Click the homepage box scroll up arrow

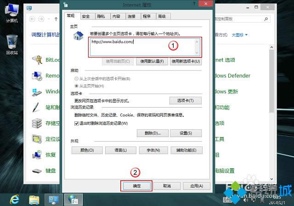coord(197,42)
